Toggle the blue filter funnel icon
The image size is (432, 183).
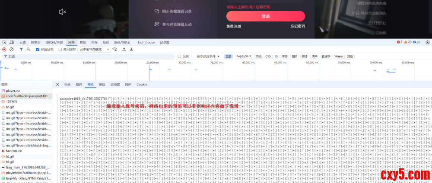21,50
